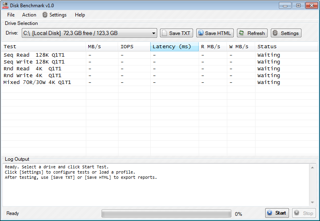Maximize the Disk Benchmark window

[x=298, y=6]
